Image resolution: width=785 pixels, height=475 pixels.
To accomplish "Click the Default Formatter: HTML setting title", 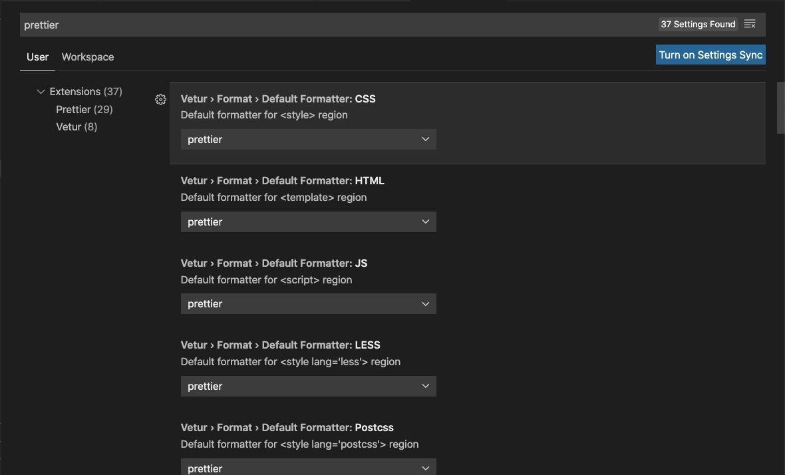I will pyautogui.click(x=282, y=181).
